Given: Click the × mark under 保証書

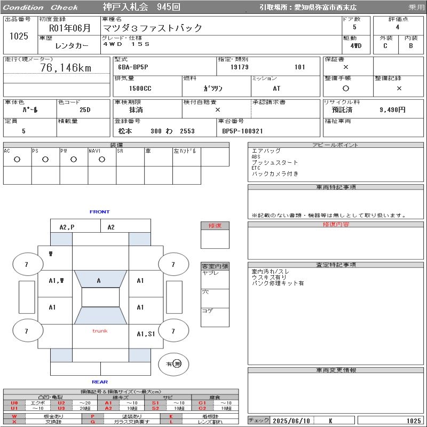Looking at the screenshot, I should tap(346, 67).
